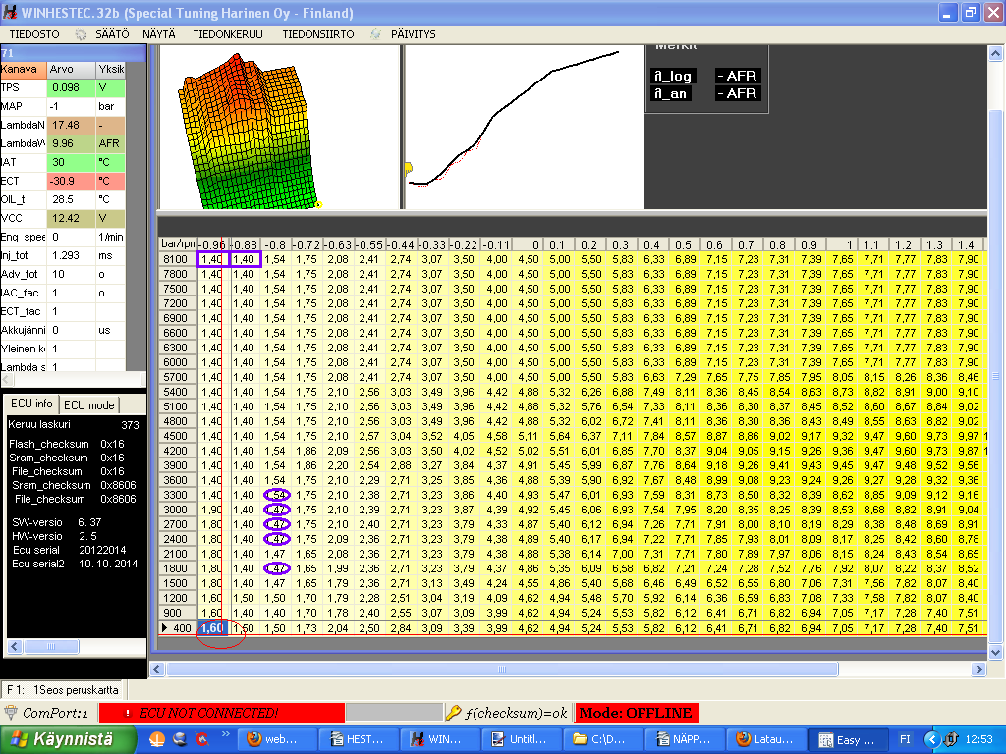Switch to the NÄPP… taskbar window
The image size is (1006, 754).
(684, 739)
